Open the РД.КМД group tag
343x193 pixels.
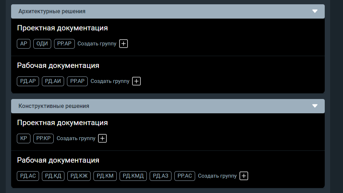[x=133, y=176]
